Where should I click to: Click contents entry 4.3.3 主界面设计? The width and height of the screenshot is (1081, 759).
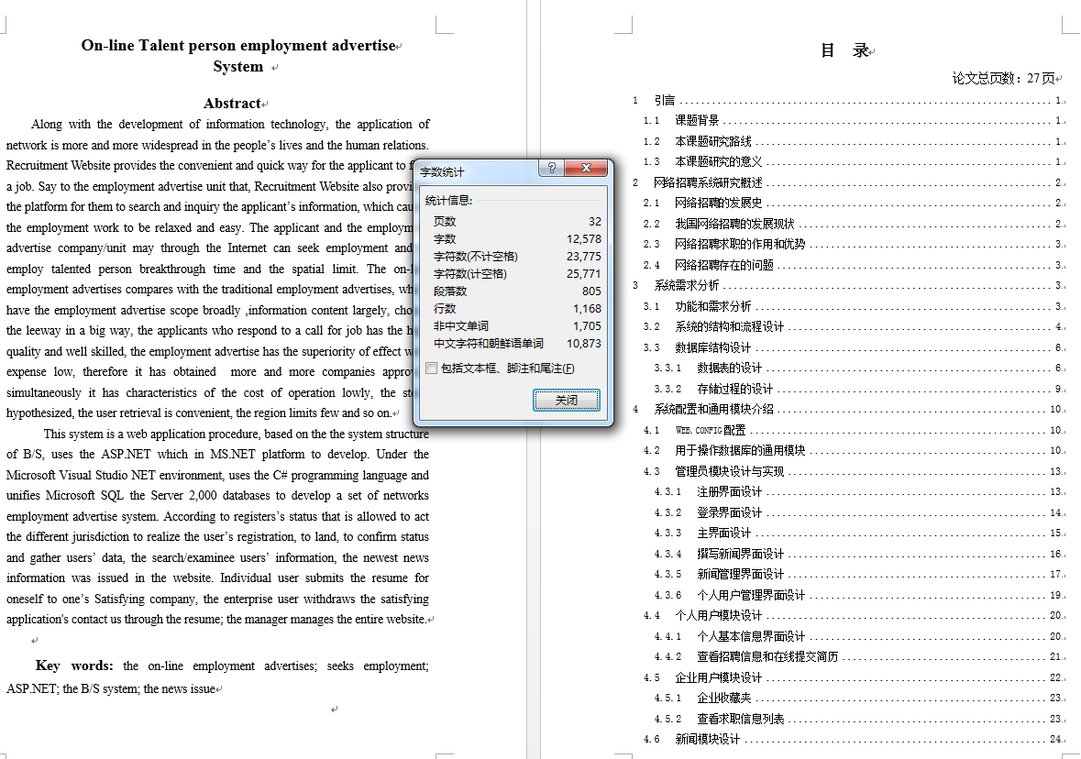tap(860, 533)
